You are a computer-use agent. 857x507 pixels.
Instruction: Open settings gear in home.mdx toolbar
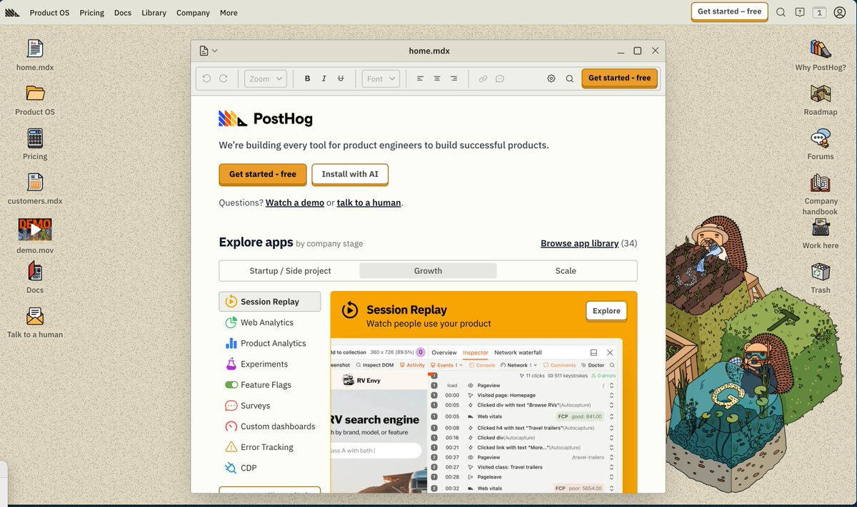coord(551,78)
